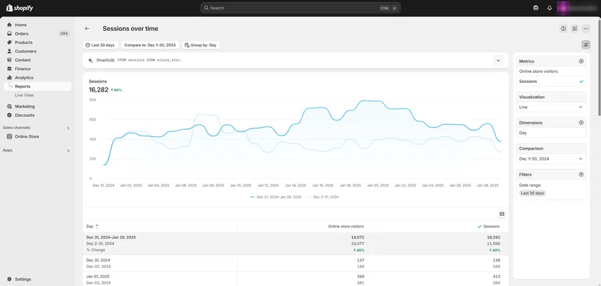The image size is (601, 286).
Task: Click the report info icon
Action: coord(563,29)
